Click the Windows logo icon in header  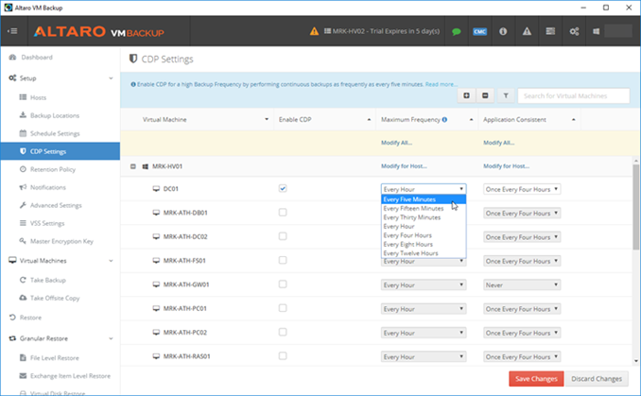tap(596, 31)
